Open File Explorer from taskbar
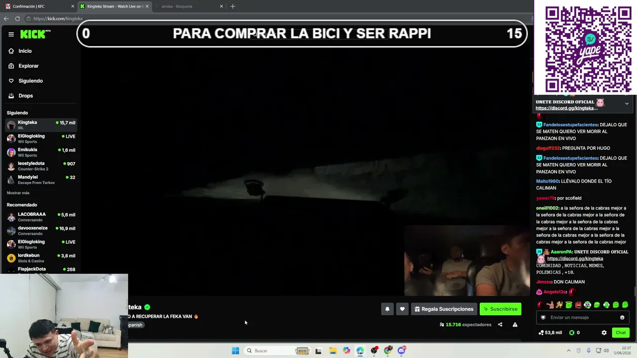 332,351
